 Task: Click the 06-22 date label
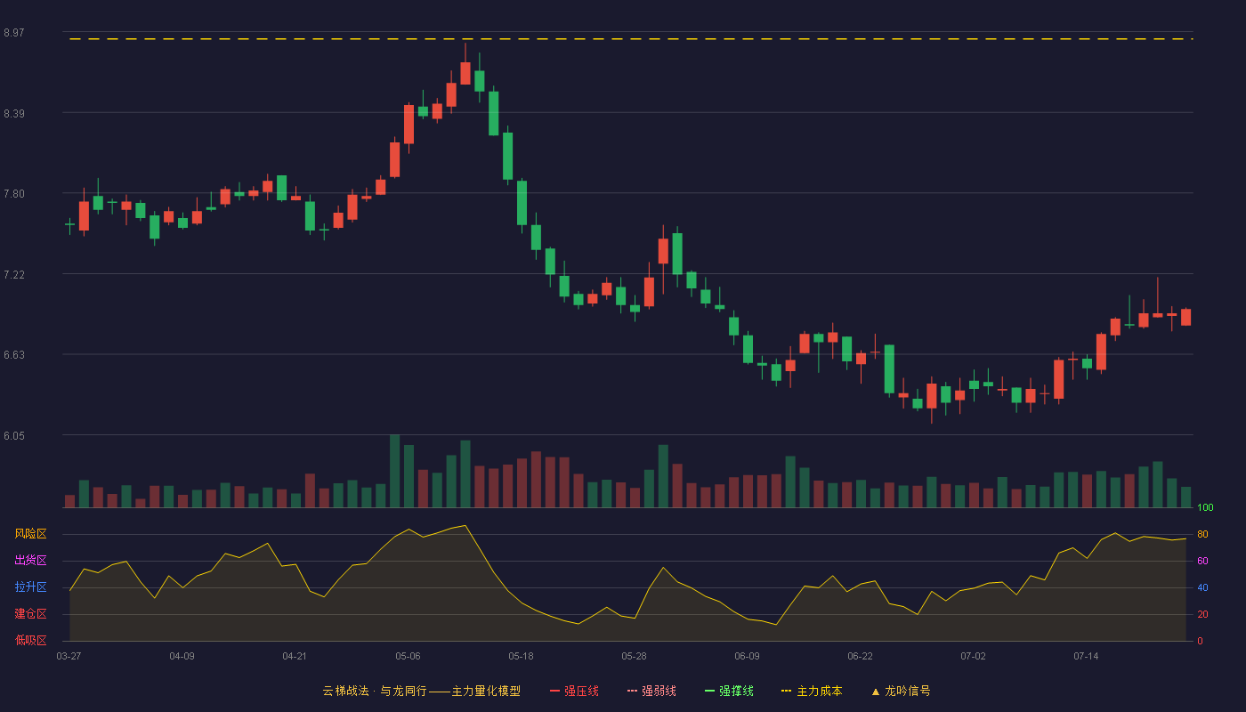[x=860, y=656]
